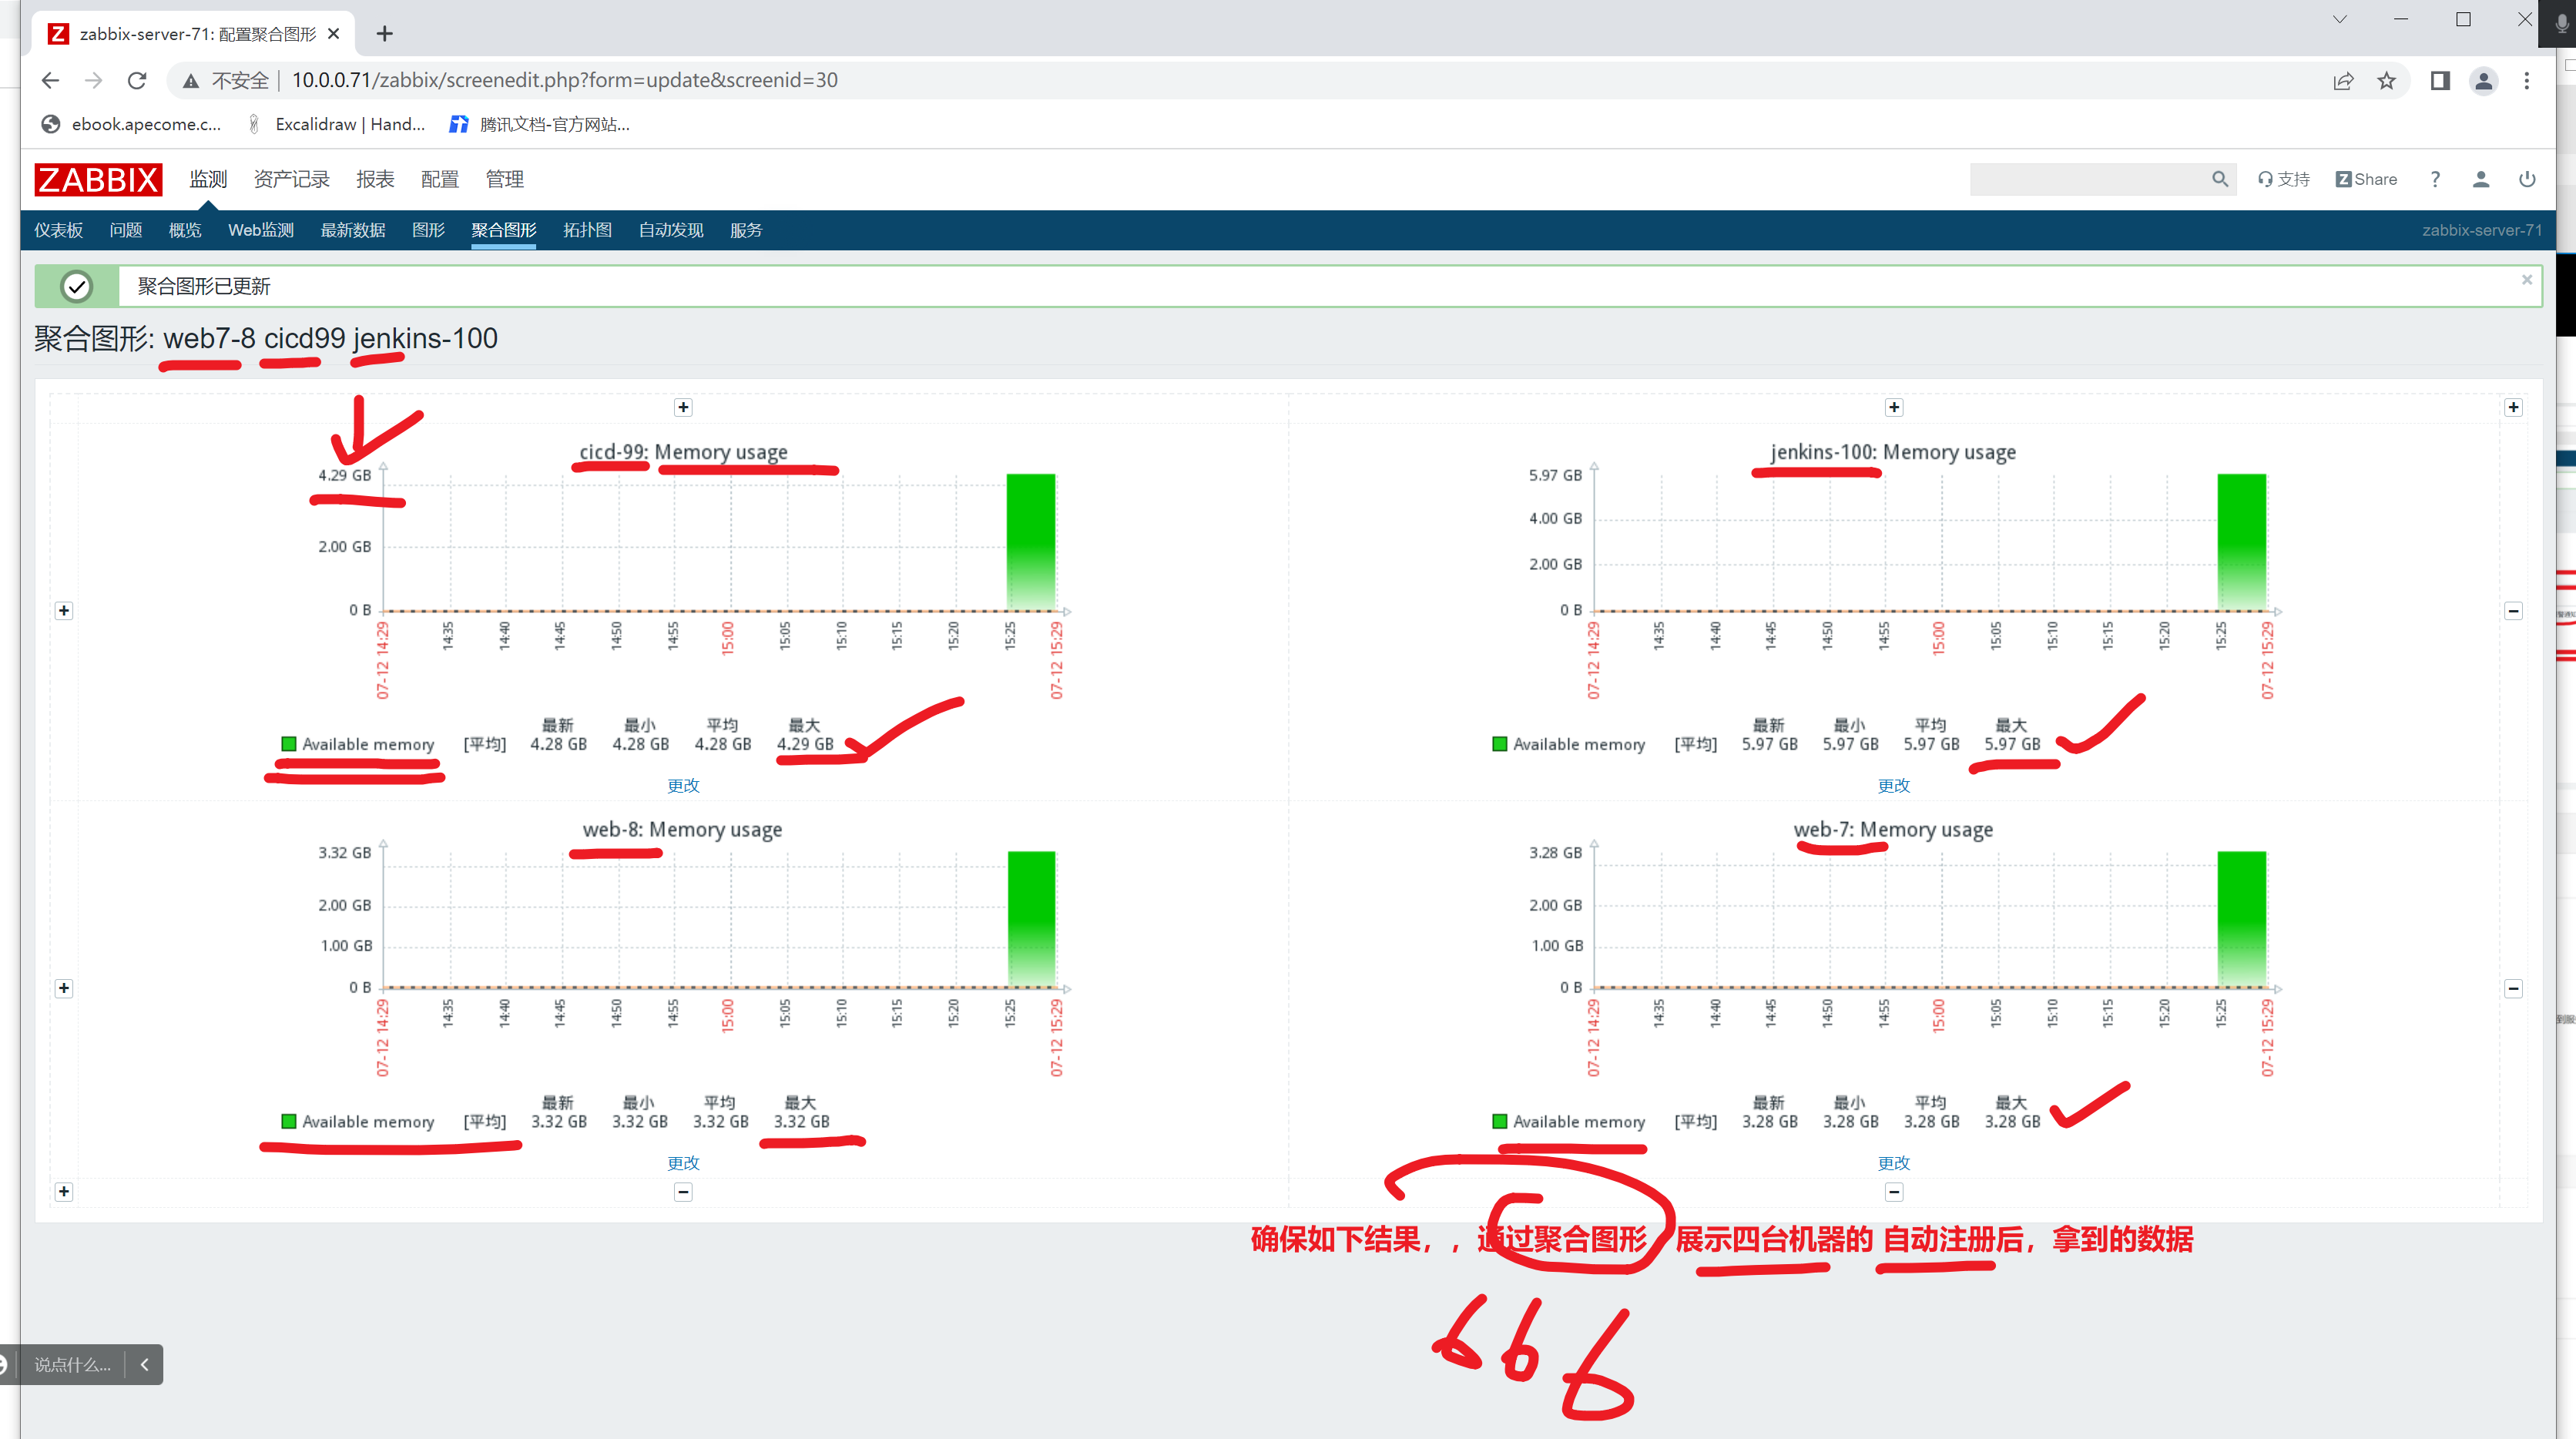Reload the page with browser refresh icon
The width and height of the screenshot is (2576, 1439).
(137, 81)
